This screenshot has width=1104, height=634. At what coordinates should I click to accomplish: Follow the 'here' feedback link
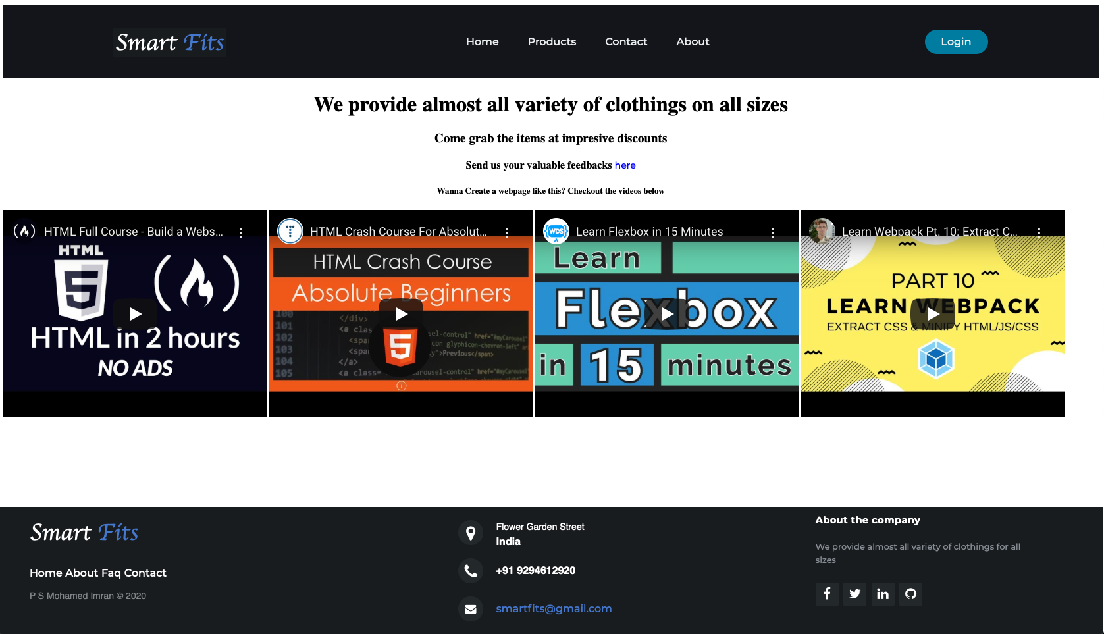(x=625, y=165)
